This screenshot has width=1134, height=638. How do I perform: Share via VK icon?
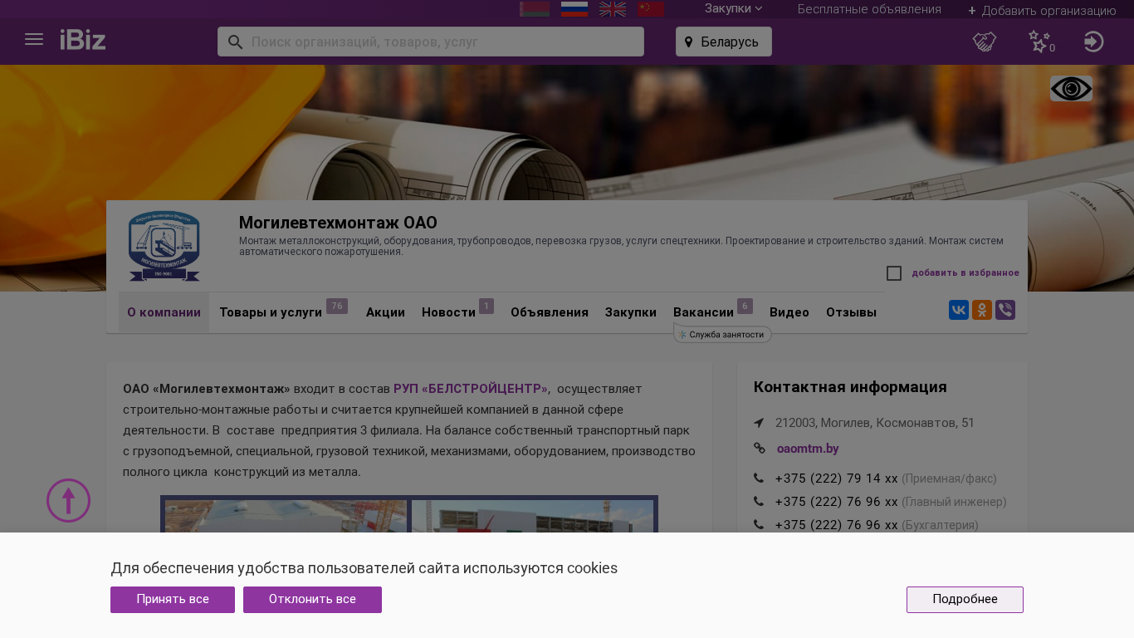point(959,310)
